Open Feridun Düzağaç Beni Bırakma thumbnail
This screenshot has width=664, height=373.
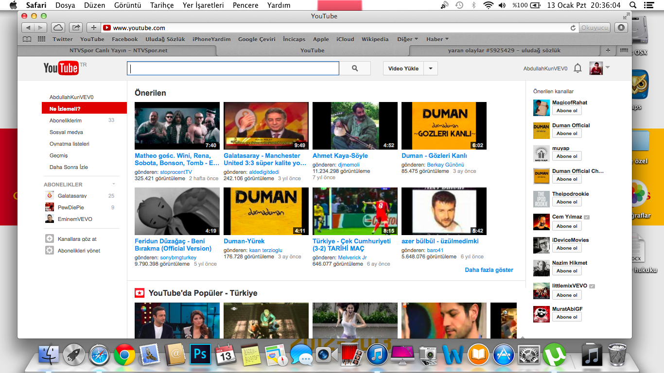[177, 211]
